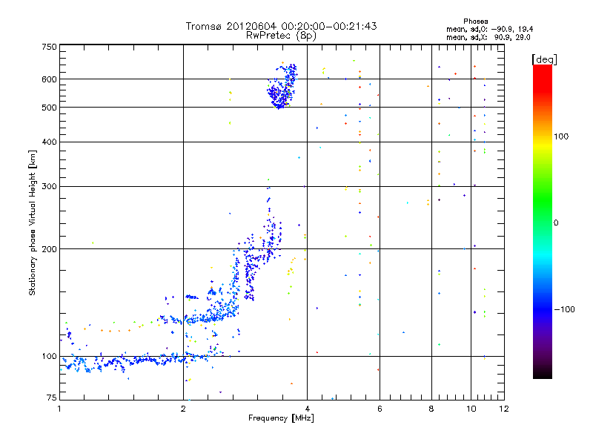593x445 pixels.
Task: Click the y-axis tick label '500'
Action: click(x=49, y=108)
